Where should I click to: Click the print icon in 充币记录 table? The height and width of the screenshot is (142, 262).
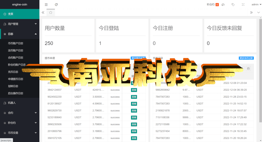(x=248, y=68)
